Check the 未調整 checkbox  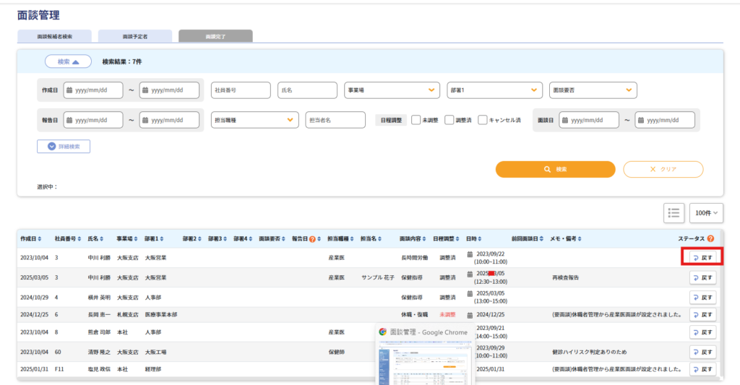pyautogui.click(x=416, y=120)
